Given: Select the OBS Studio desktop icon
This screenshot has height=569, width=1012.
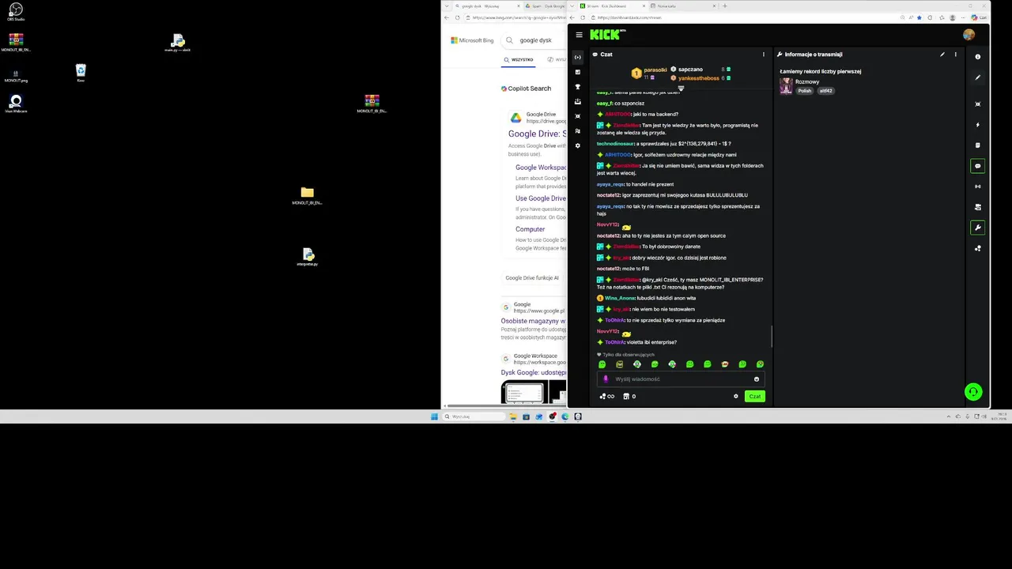Looking at the screenshot, I should click(16, 12).
